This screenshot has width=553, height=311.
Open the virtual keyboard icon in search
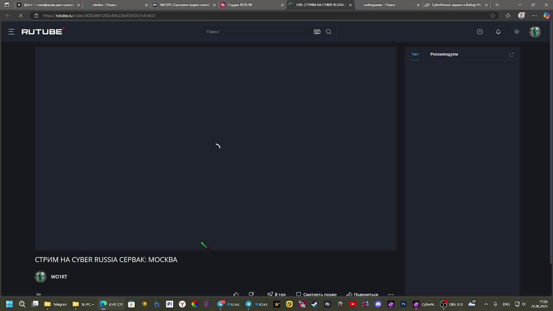tap(317, 32)
